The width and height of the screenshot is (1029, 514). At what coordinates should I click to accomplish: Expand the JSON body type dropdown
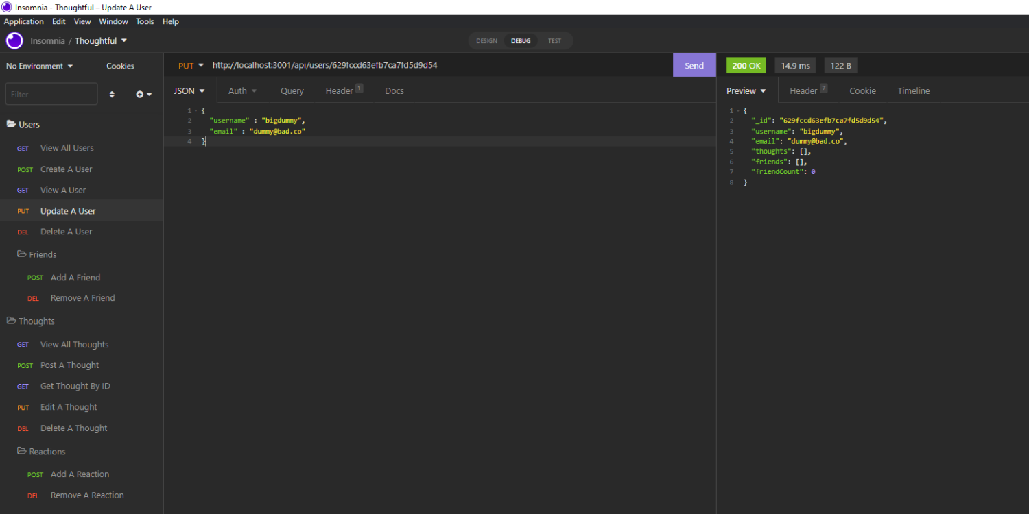(x=189, y=90)
